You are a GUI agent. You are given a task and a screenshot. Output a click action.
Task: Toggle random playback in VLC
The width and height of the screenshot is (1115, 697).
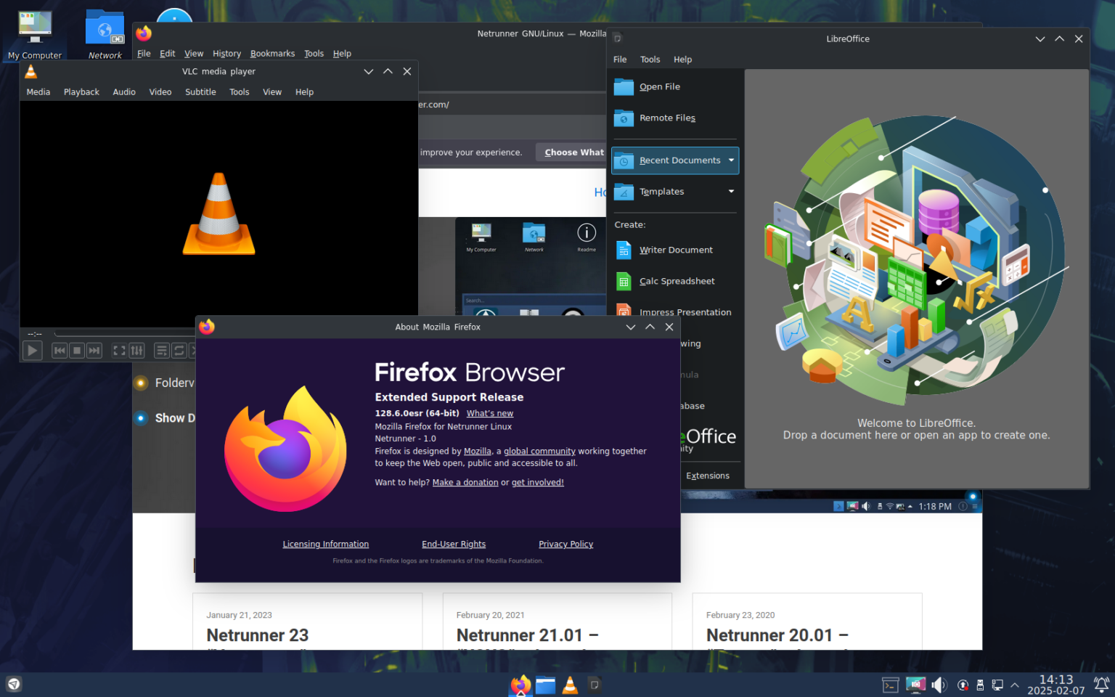pyautogui.click(x=195, y=350)
